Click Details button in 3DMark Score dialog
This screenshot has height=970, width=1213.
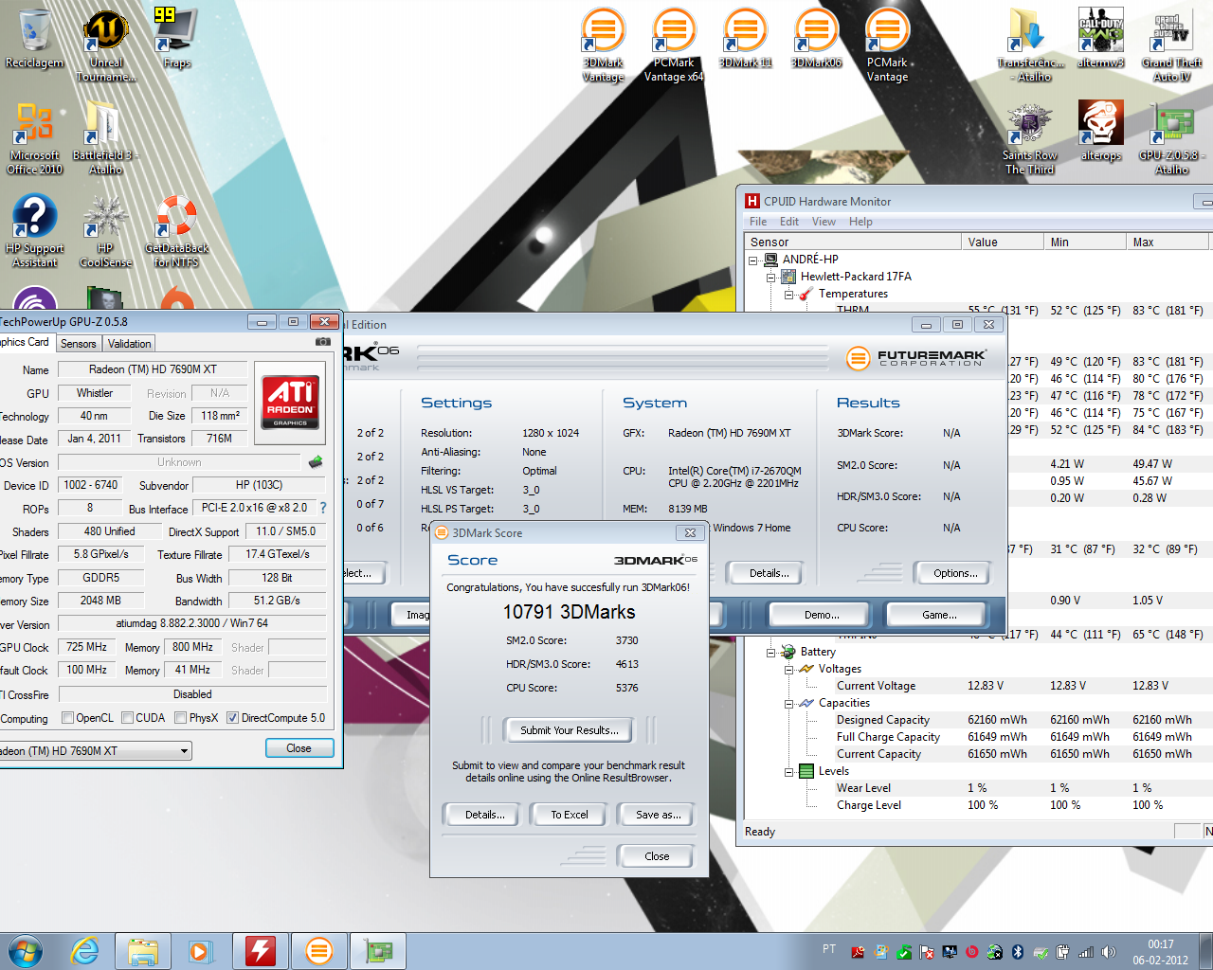click(x=484, y=815)
